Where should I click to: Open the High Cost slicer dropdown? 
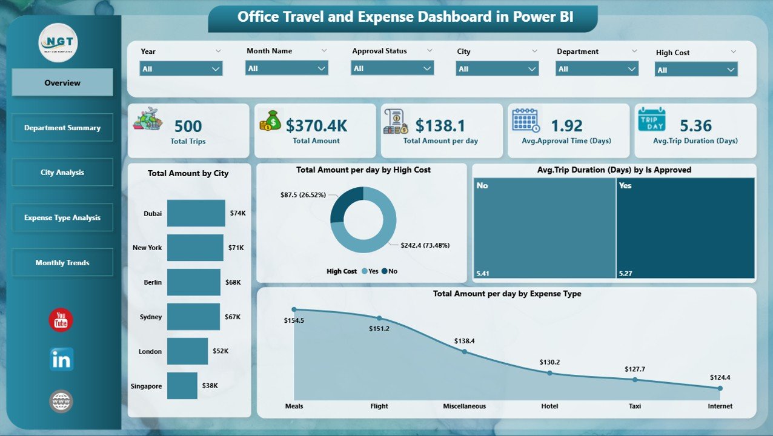pos(696,70)
